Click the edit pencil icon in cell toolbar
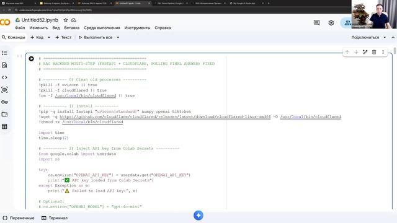The width and height of the screenshot is (397, 223). pos(365,52)
